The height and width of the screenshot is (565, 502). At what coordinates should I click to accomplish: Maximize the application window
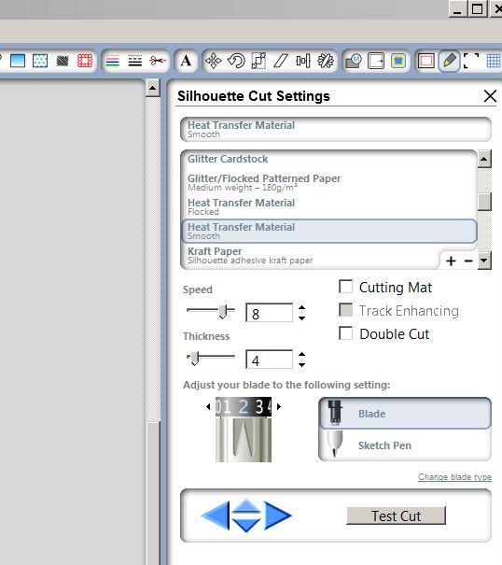[477, 8]
